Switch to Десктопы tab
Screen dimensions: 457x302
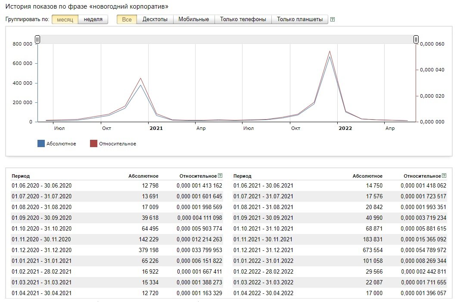(x=155, y=19)
